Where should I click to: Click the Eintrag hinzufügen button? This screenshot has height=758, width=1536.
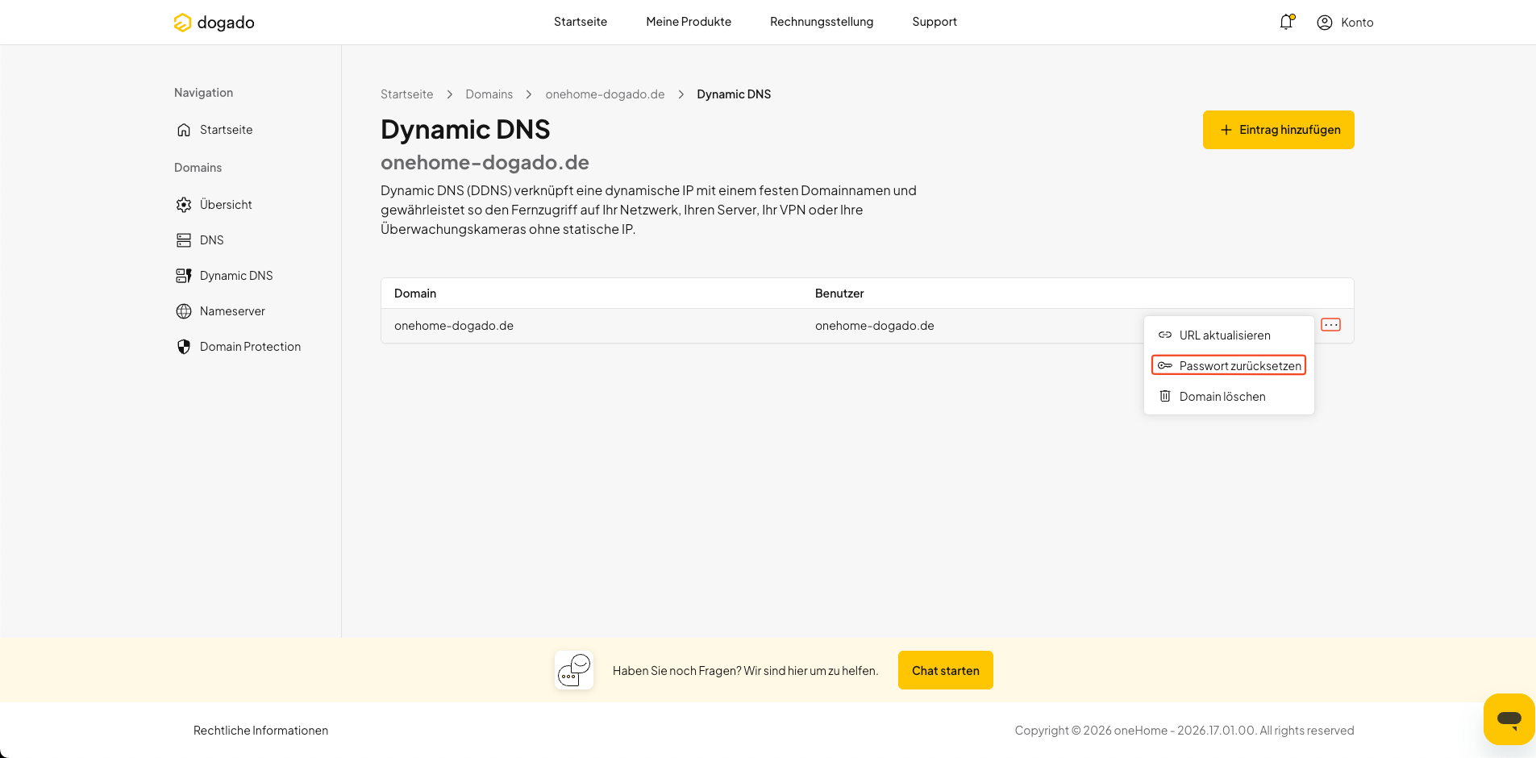click(x=1279, y=130)
